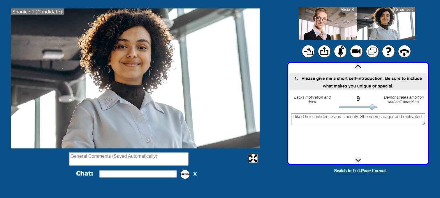This screenshot has width=440, height=198.
Task: Expand the video to fullscreen
Action: point(253,158)
